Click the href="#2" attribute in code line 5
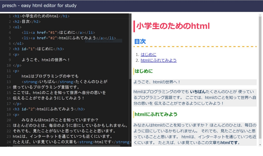This screenshot has height=156, width=263. (x=47, y=38)
